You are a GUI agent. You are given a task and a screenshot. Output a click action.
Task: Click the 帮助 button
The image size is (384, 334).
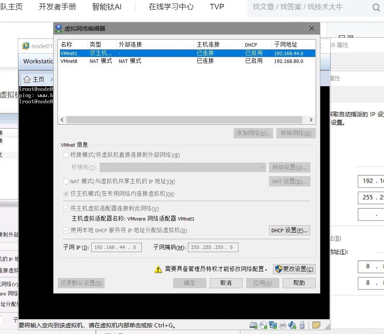(x=299, y=283)
